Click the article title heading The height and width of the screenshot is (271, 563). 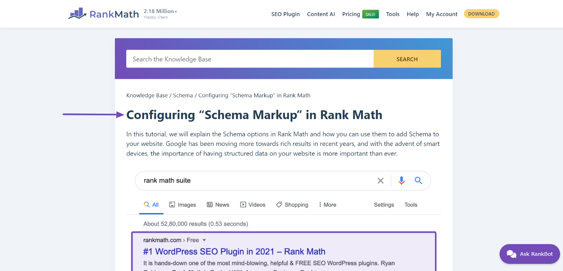(254, 115)
